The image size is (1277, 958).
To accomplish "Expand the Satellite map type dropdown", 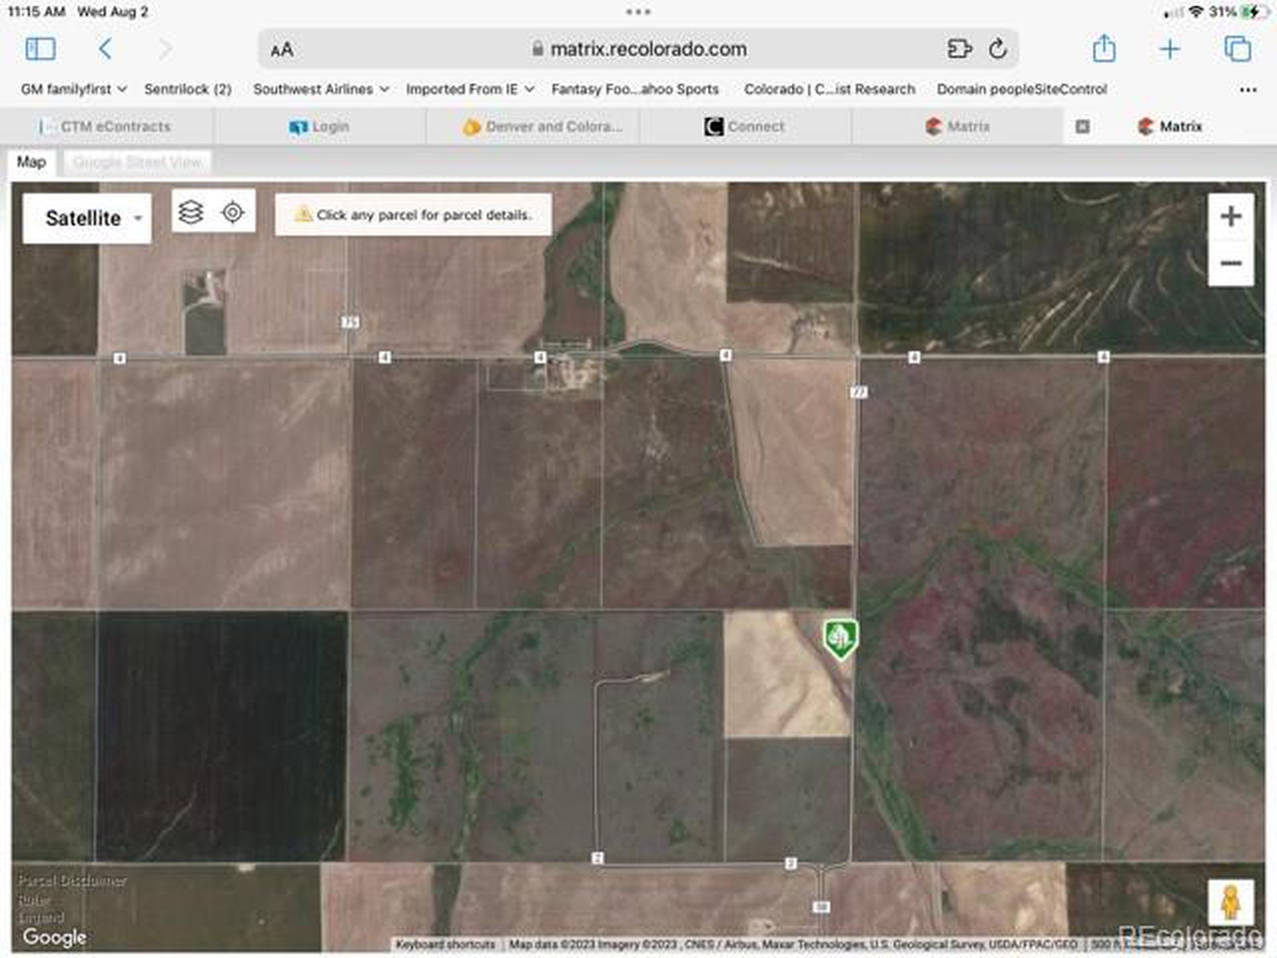I will (x=87, y=218).
